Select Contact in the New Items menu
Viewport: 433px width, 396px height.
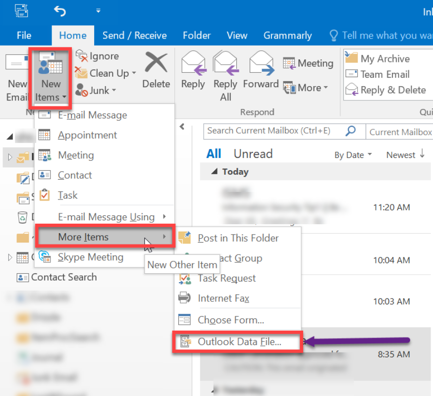click(x=105, y=175)
